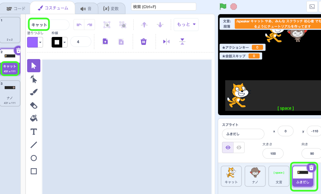Select the Eraser tool
Screen dimensions: 321x194
(x=33, y=105)
